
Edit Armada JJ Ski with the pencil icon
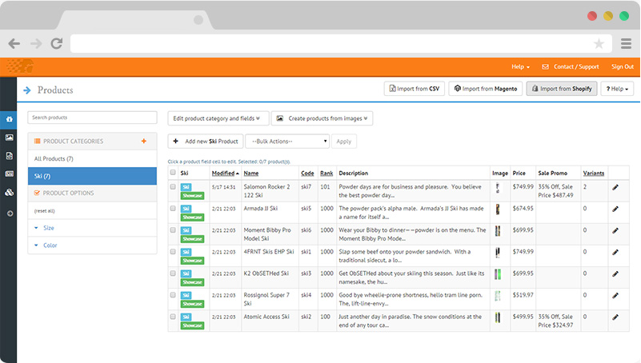[615, 209]
